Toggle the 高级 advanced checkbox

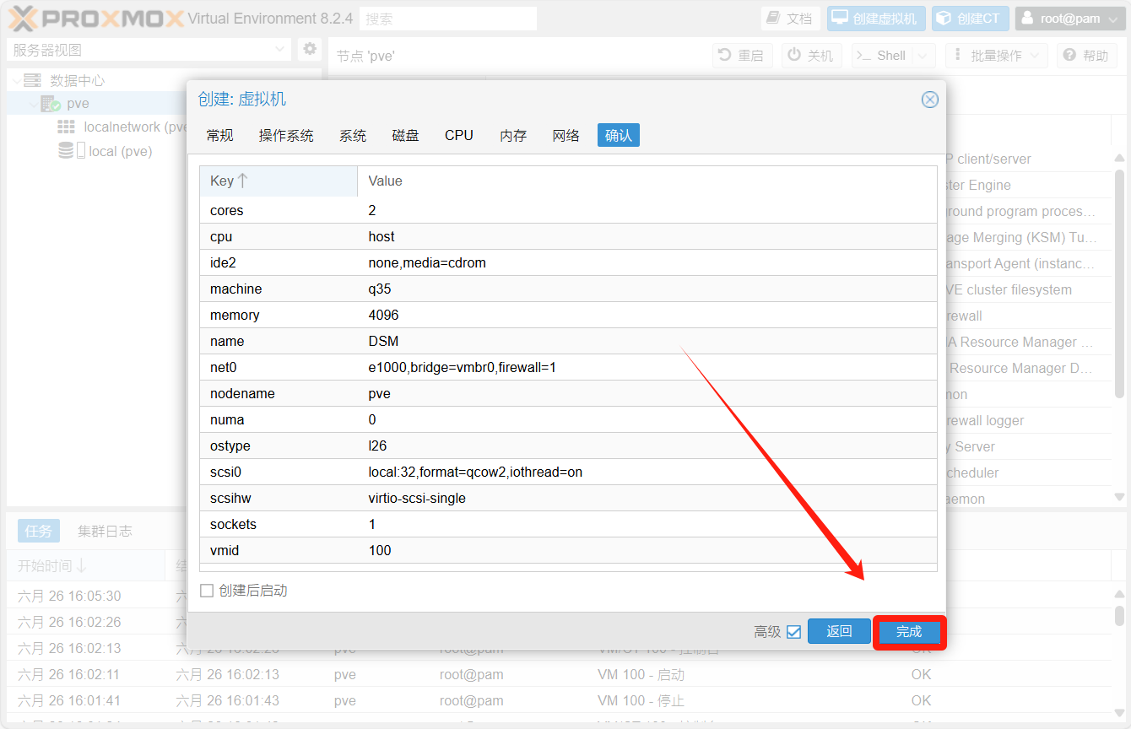793,632
